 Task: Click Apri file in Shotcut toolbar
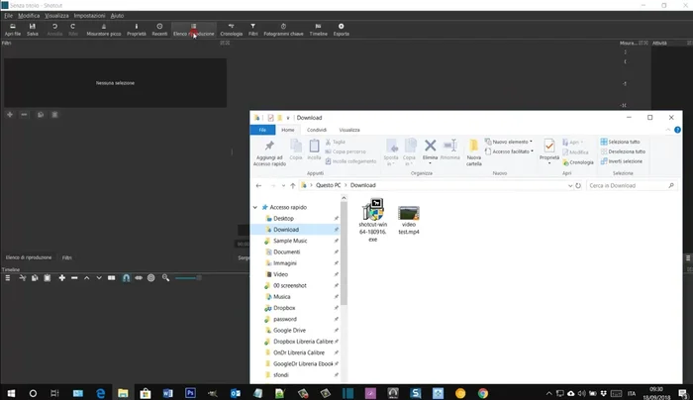pos(13,30)
